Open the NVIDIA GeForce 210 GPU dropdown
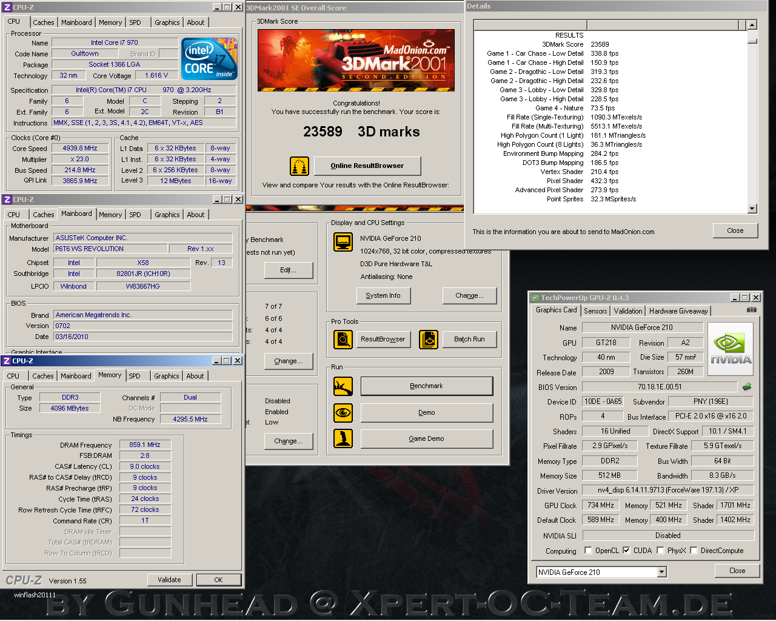 (661, 572)
